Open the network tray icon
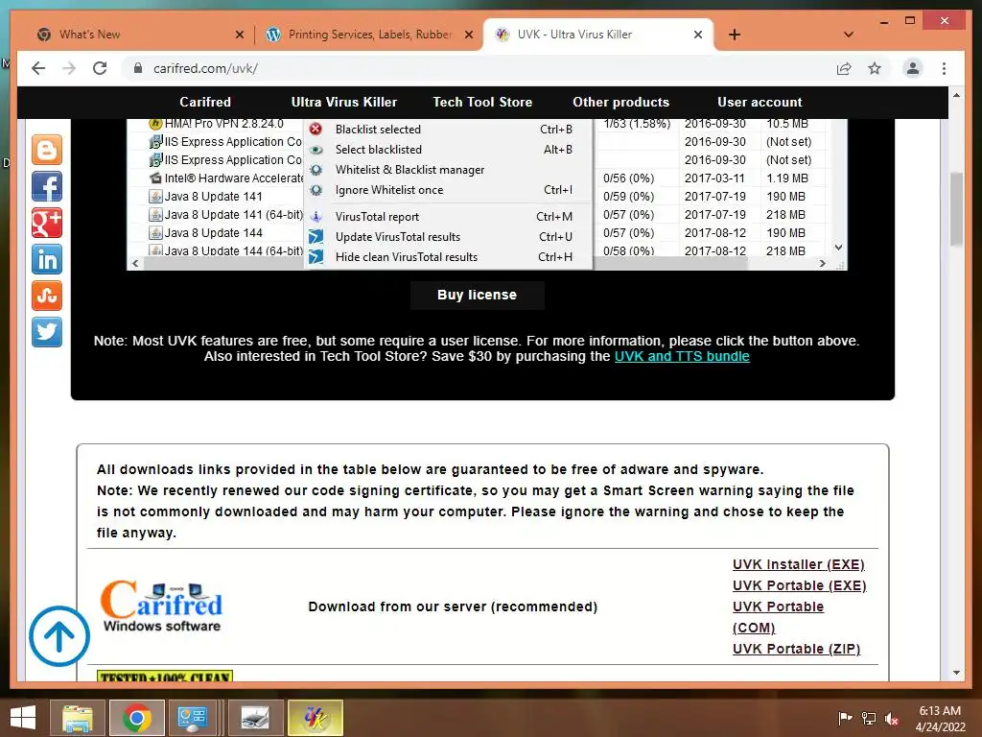 (869, 719)
